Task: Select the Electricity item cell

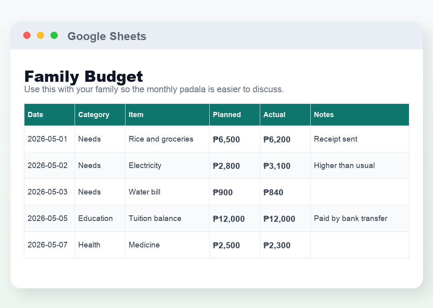Action: pos(167,166)
